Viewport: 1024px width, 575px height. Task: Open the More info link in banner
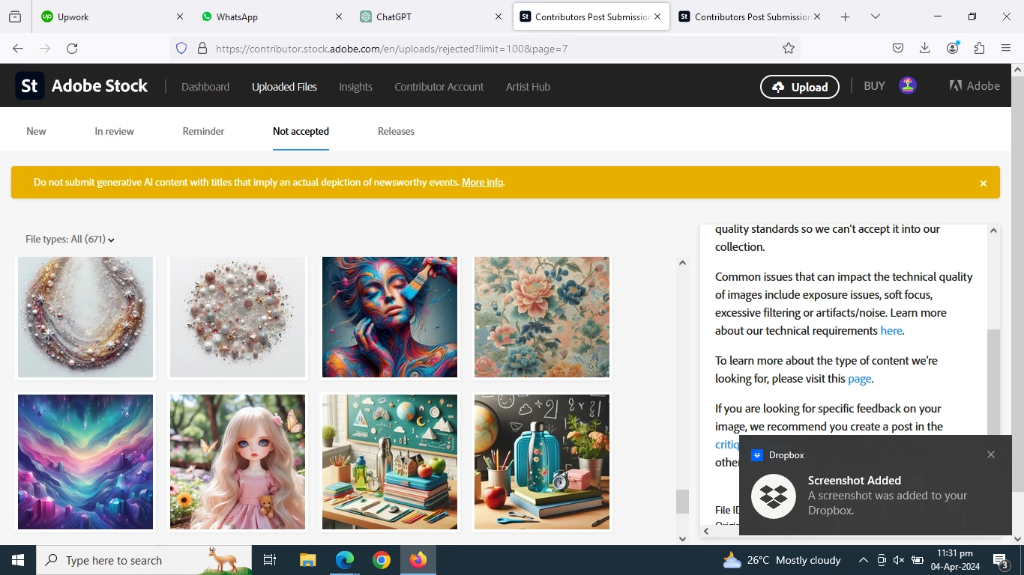click(x=482, y=183)
